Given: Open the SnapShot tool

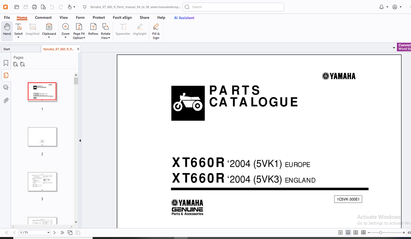Looking at the screenshot, I should pos(32,30).
